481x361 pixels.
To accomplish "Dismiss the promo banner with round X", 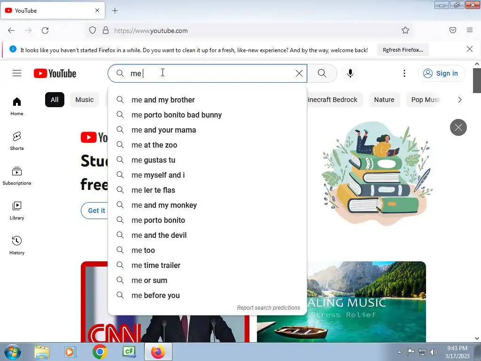I will (458, 127).
